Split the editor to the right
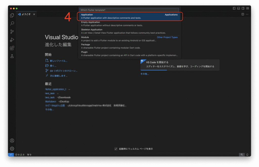The width and height of the screenshot is (259, 167). click(243, 14)
